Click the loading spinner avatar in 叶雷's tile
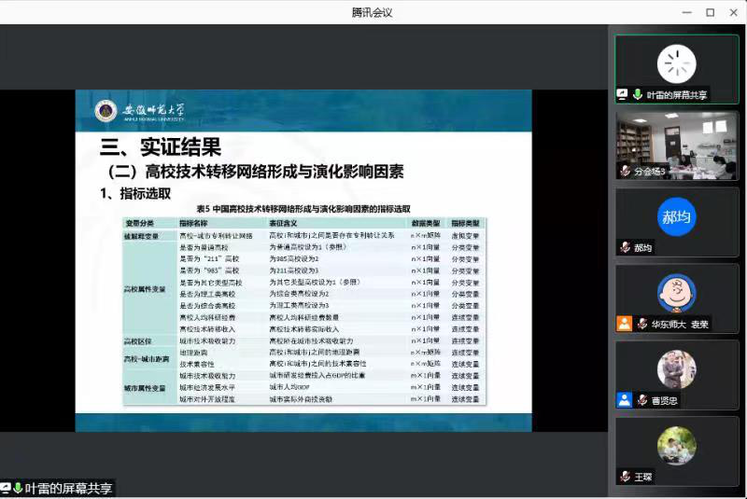The height and width of the screenshot is (499, 747). (676, 63)
